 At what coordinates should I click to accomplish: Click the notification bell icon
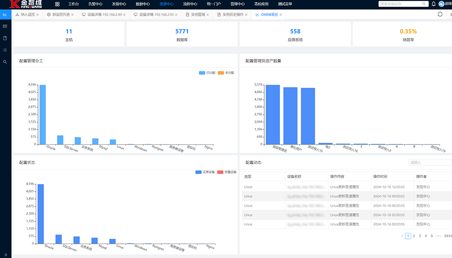coord(433,4)
